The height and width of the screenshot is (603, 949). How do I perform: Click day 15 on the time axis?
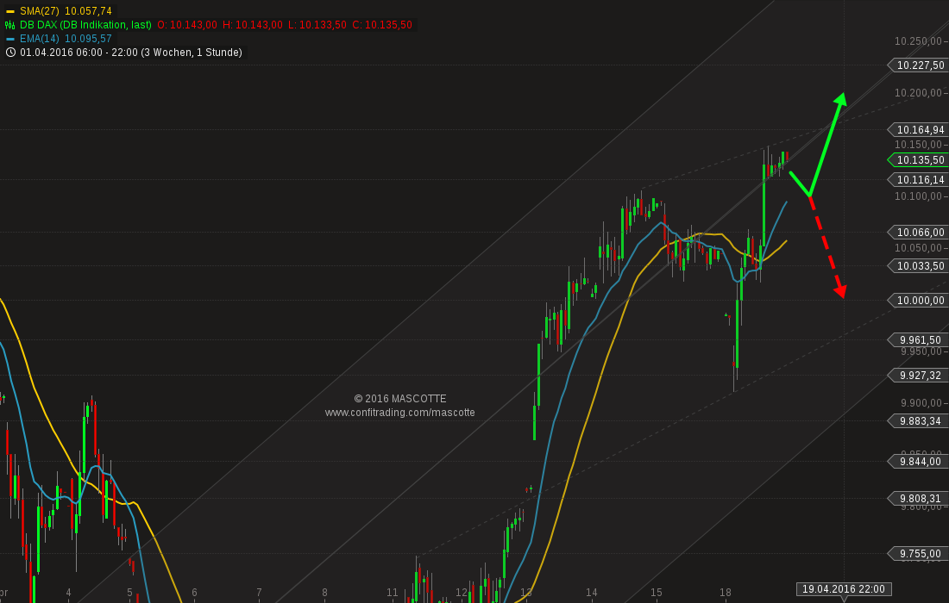click(656, 593)
